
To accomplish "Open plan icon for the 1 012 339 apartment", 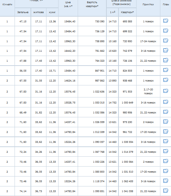I will click(165, 131).
